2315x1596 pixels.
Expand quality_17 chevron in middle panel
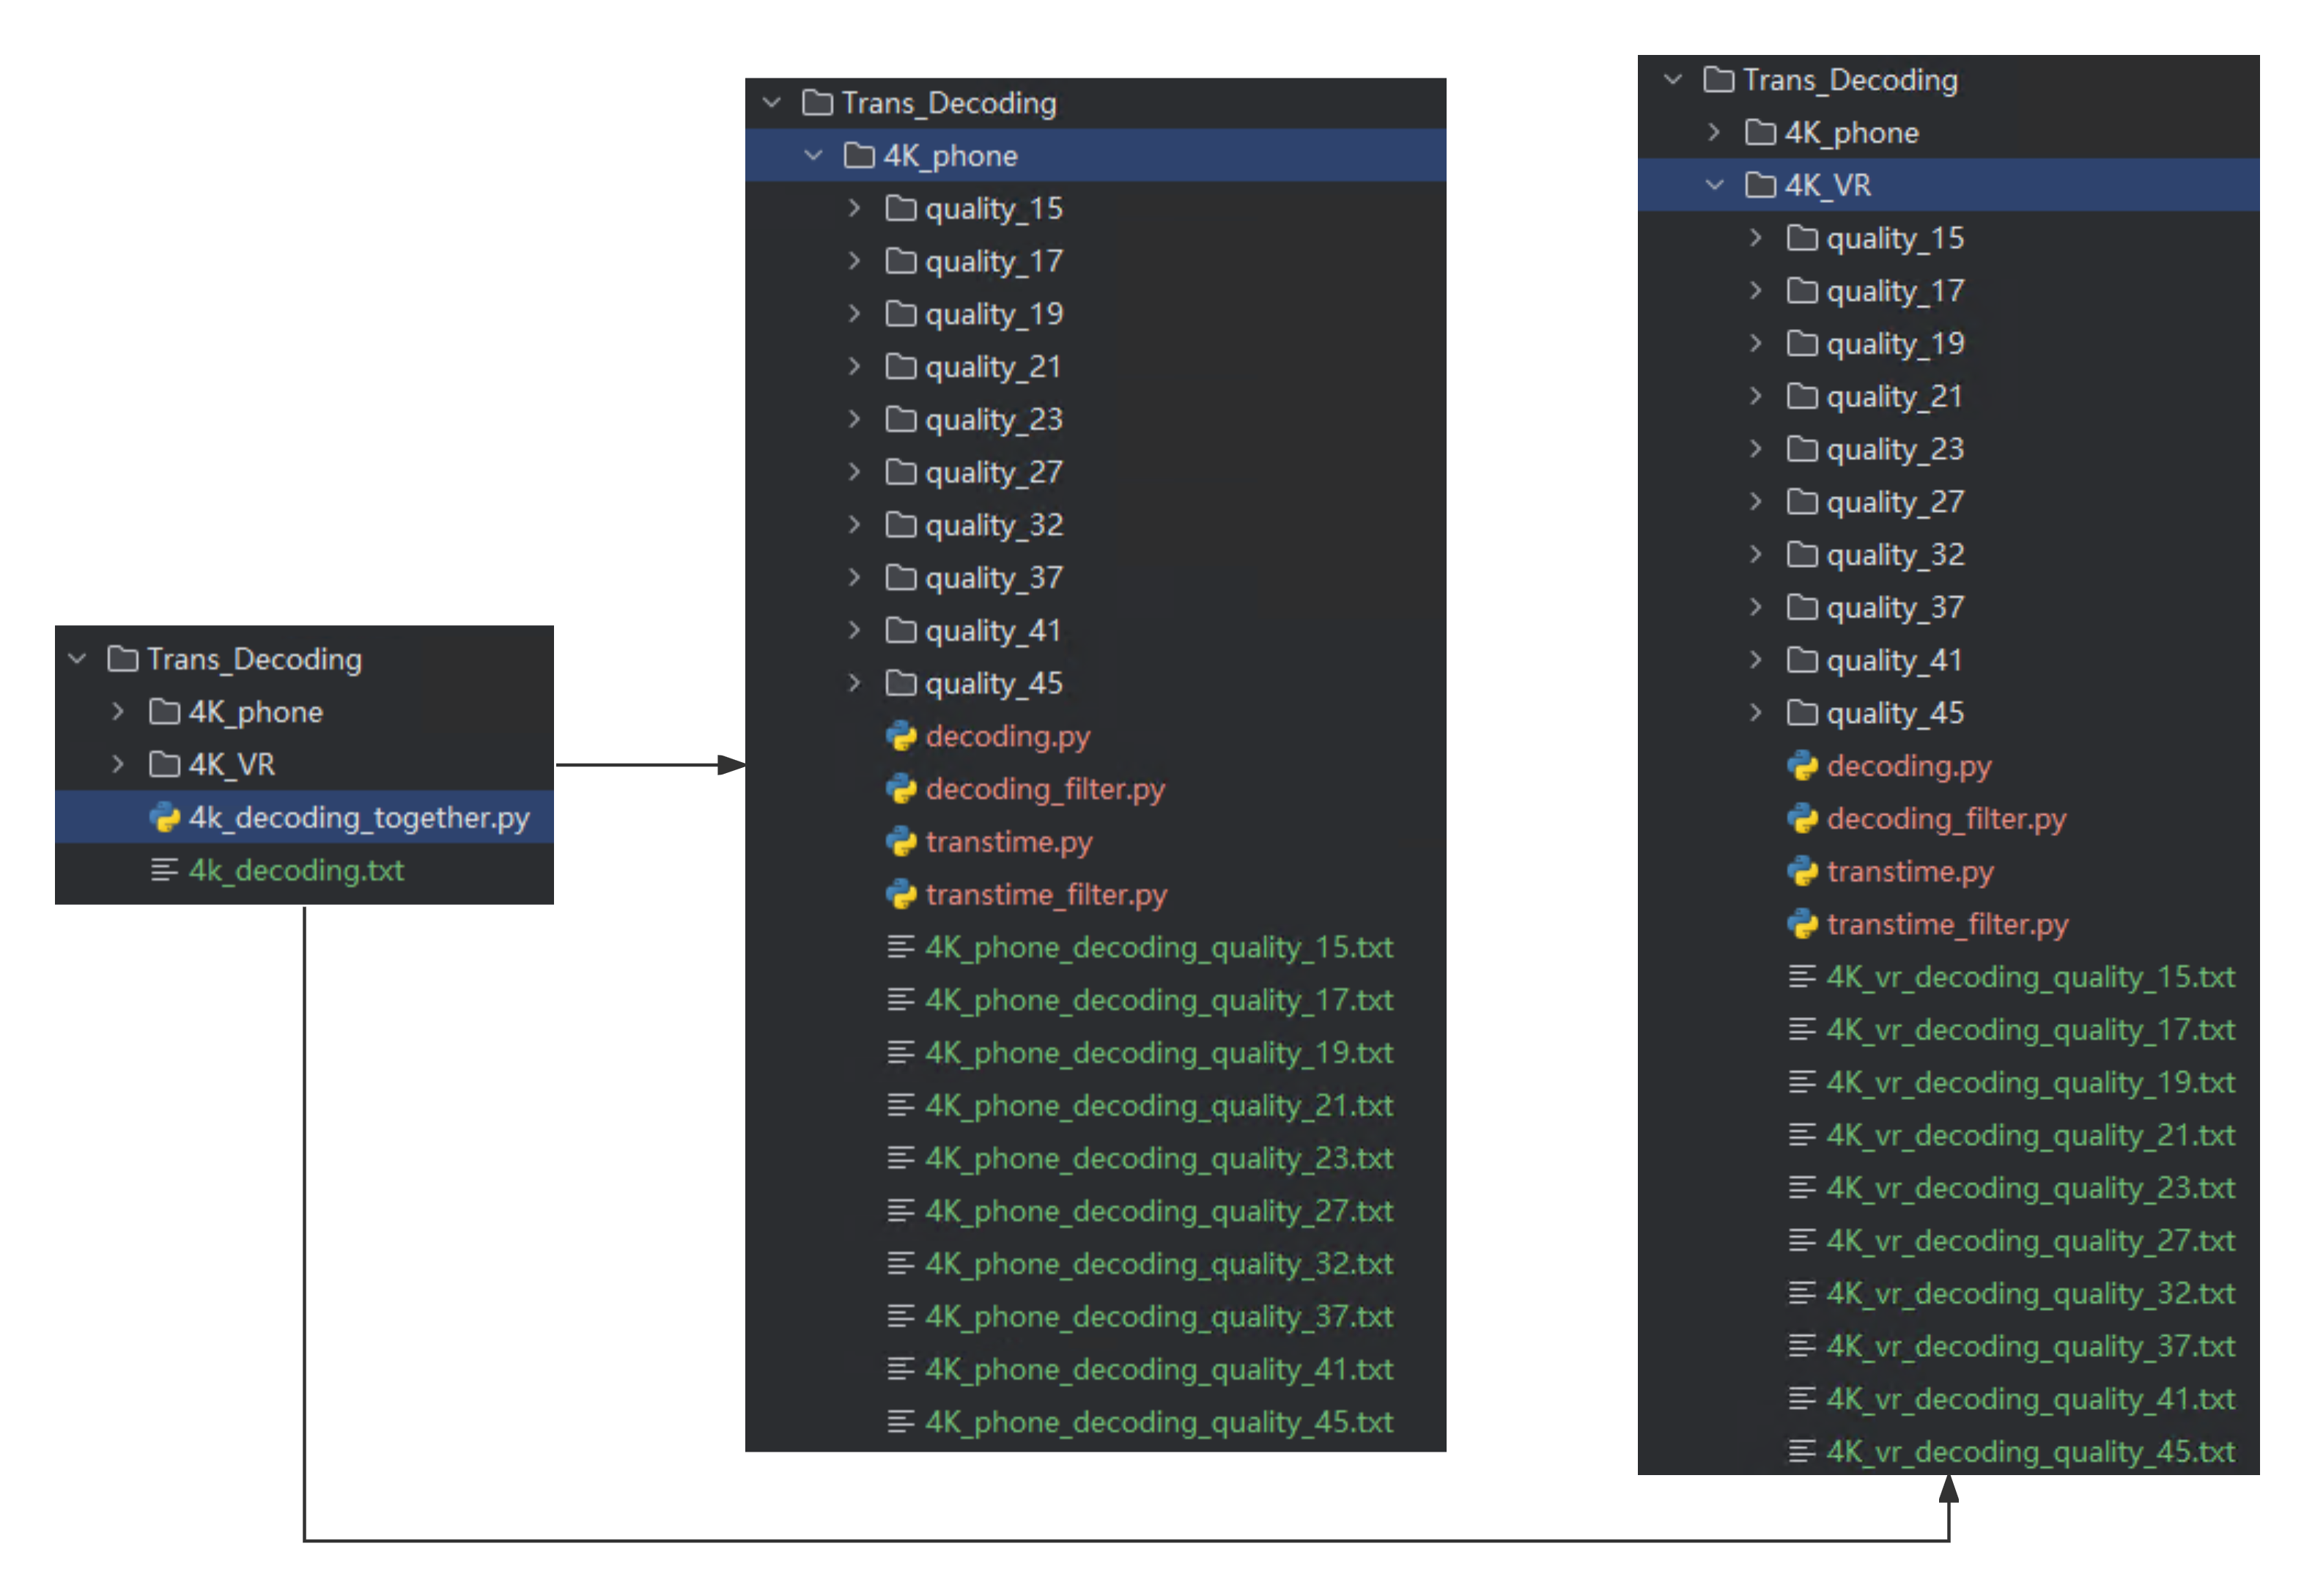855,261
